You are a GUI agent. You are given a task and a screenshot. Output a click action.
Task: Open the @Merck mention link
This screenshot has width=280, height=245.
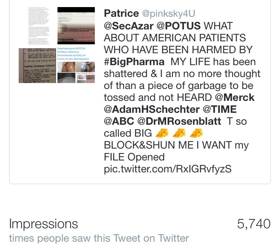[x=235, y=98]
